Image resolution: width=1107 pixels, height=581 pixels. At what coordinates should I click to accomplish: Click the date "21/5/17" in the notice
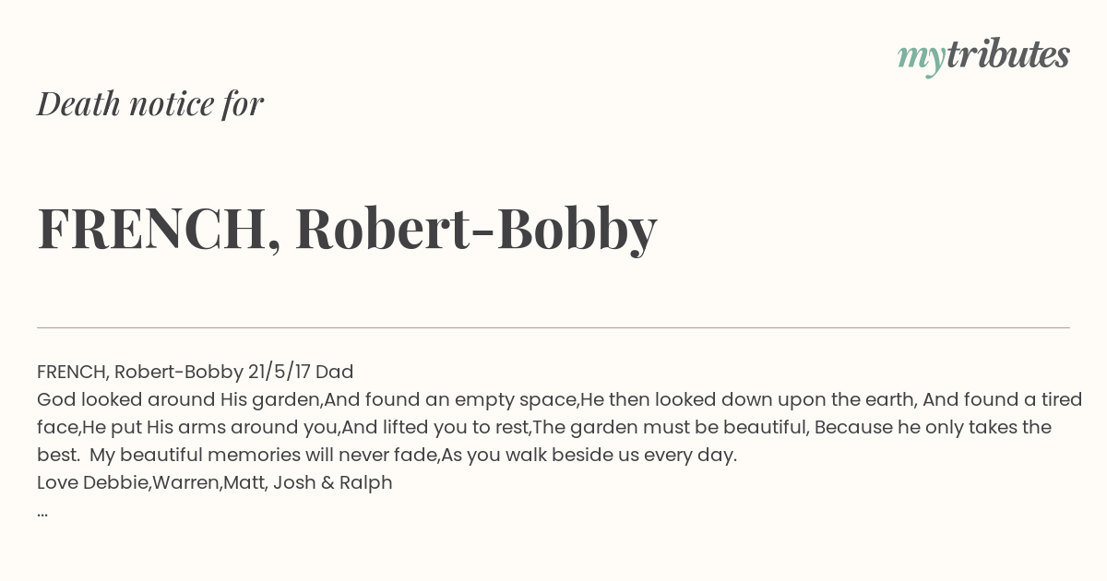coord(279,373)
